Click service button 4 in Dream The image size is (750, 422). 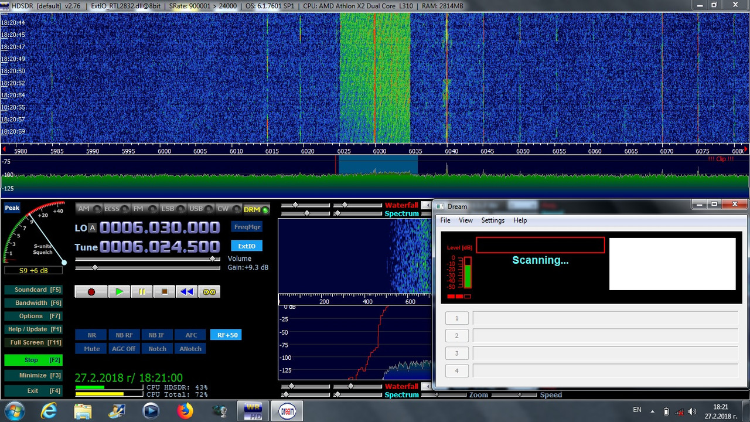pyautogui.click(x=457, y=370)
